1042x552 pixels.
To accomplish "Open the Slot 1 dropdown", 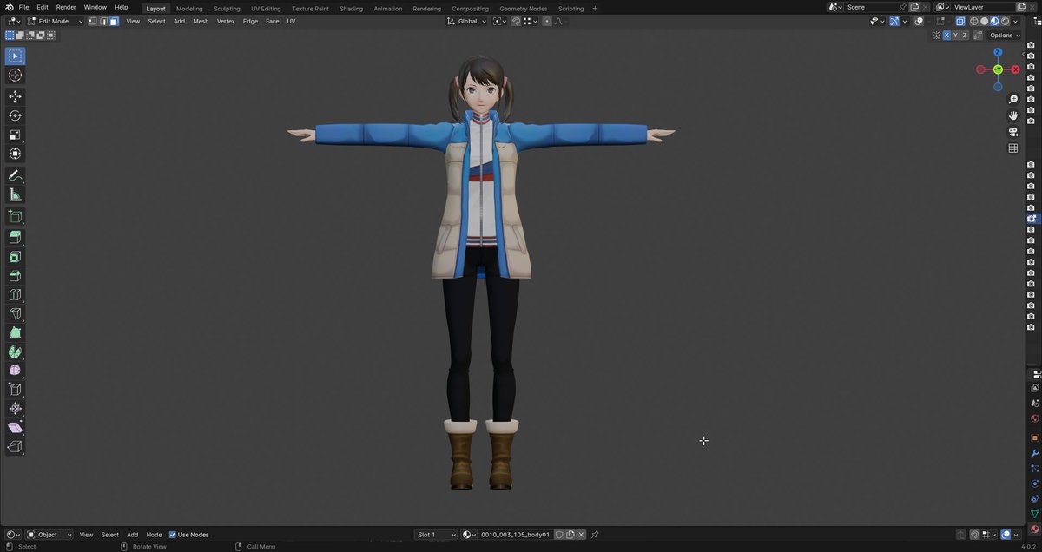I will click(x=436, y=535).
